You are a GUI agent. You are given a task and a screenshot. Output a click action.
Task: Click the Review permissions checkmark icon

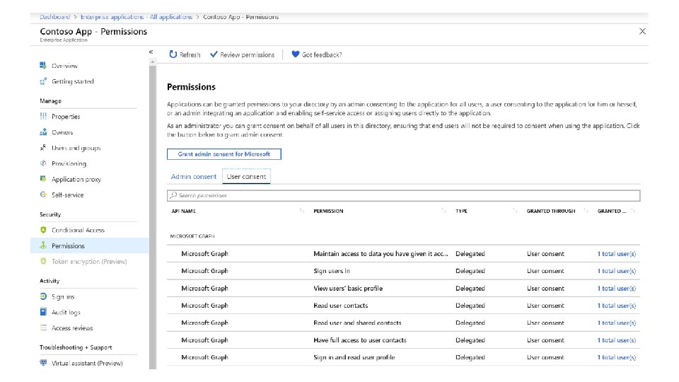[x=214, y=54]
